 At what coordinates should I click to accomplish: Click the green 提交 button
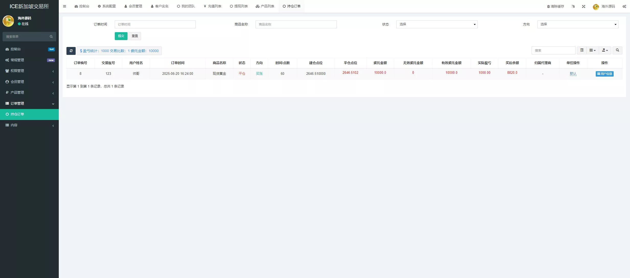click(x=121, y=36)
